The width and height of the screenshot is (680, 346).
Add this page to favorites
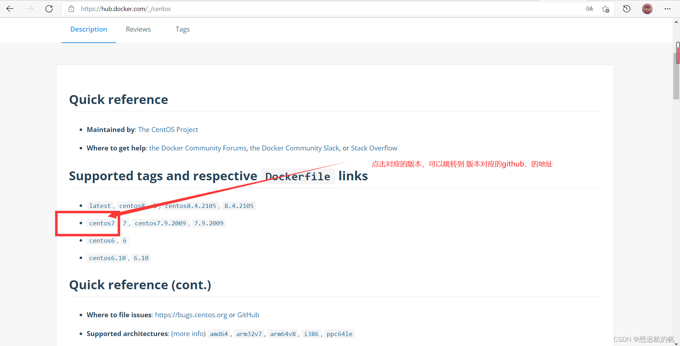click(x=606, y=9)
